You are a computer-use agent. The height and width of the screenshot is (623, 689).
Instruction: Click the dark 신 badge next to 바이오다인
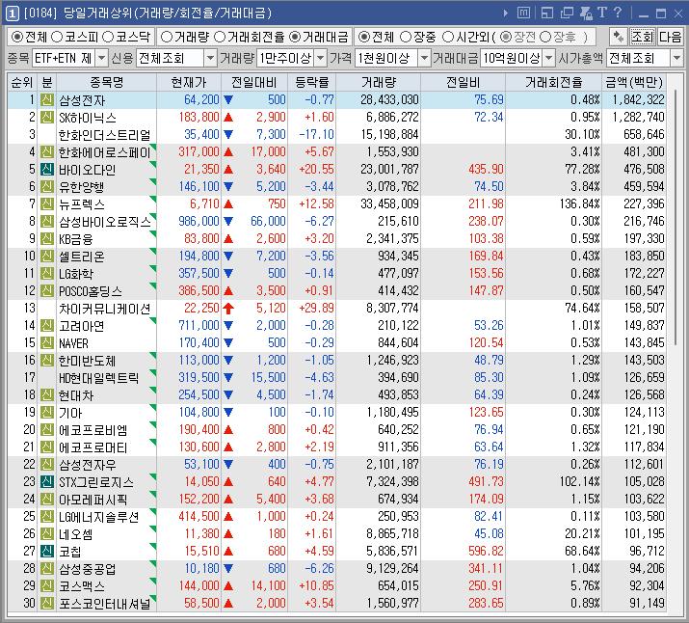(x=47, y=170)
